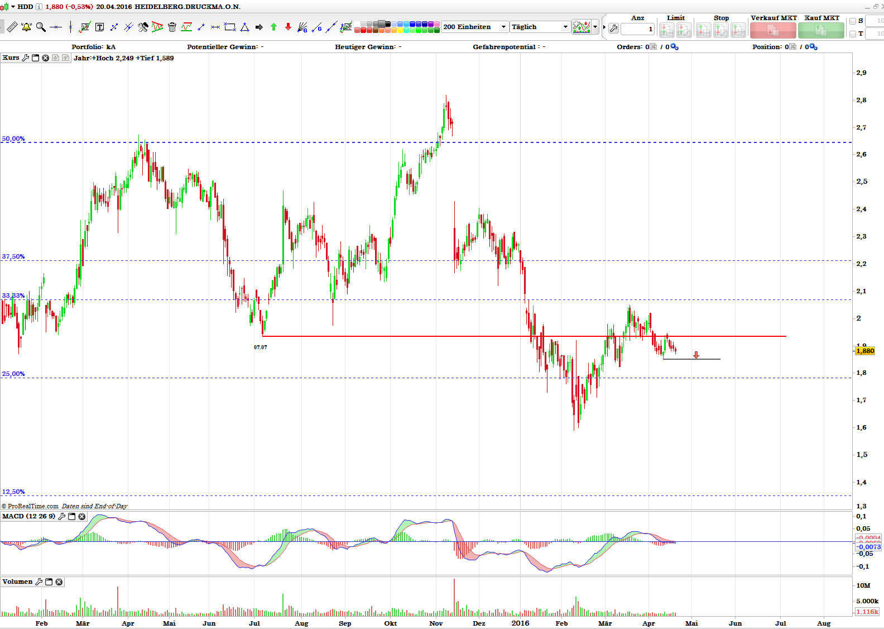Click the third Stop order button
The height and width of the screenshot is (629, 884).
click(738, 30)
